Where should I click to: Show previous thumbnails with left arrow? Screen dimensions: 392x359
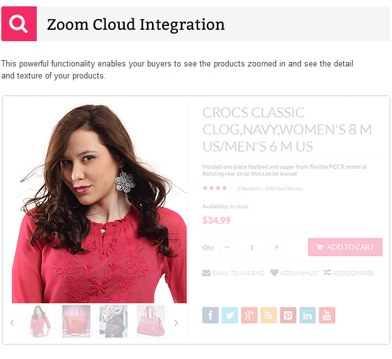pyautogui.click(x=12, y=323)
